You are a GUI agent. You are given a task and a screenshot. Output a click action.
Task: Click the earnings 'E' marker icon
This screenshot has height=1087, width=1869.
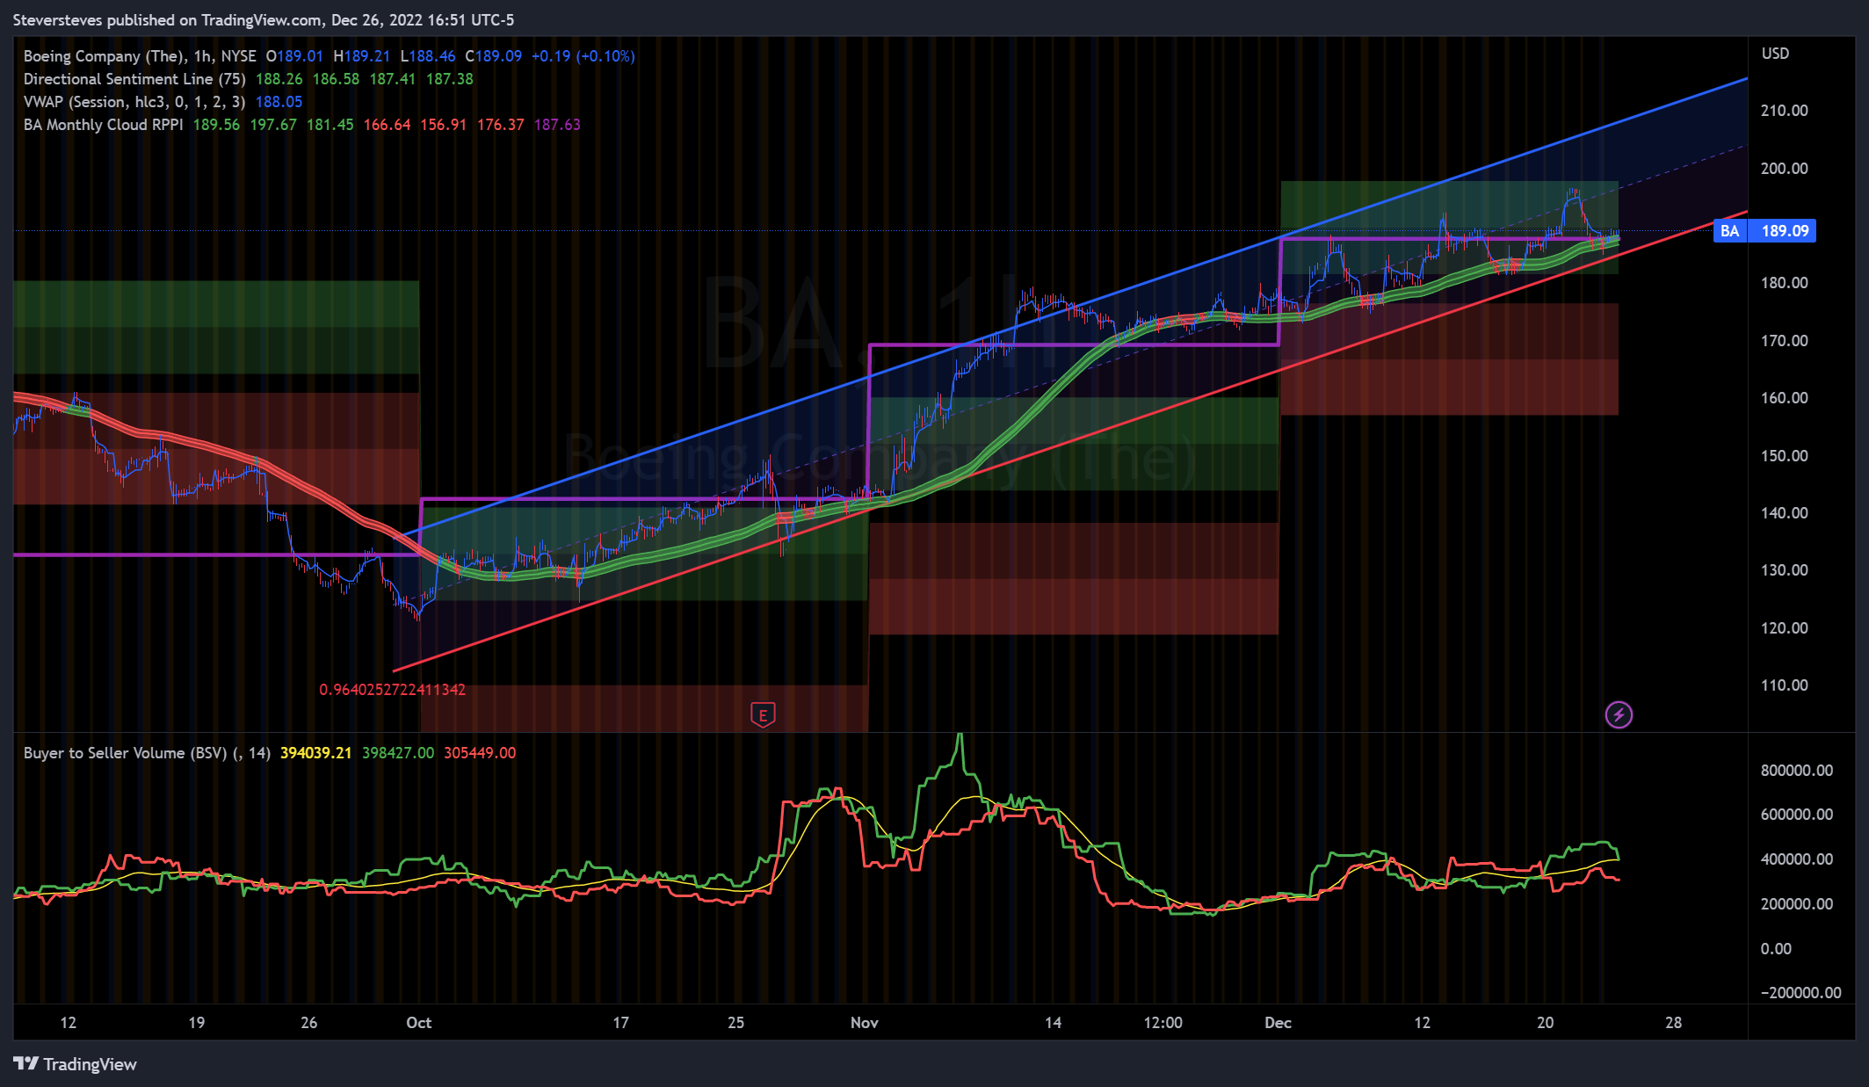[x=763, y=715]
